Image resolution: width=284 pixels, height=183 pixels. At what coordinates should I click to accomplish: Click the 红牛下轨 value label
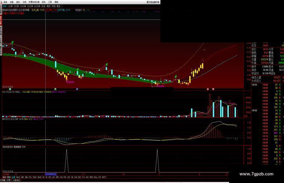(63, 10)
